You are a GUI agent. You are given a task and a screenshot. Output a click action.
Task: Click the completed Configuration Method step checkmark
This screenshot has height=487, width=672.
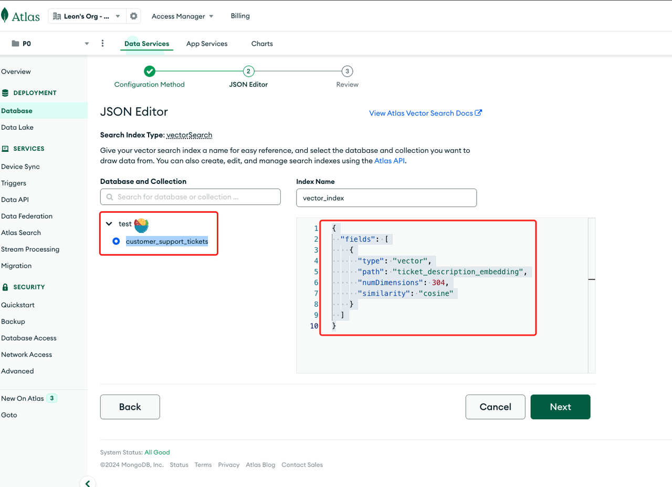pos(150,71)
